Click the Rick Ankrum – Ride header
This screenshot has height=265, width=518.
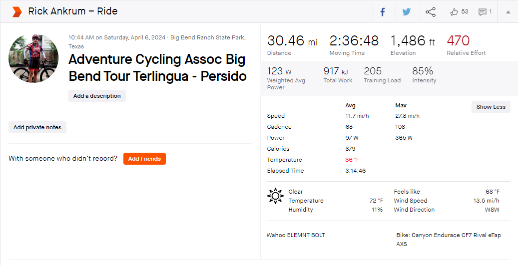pyautogui.click(x=72, y=11)
